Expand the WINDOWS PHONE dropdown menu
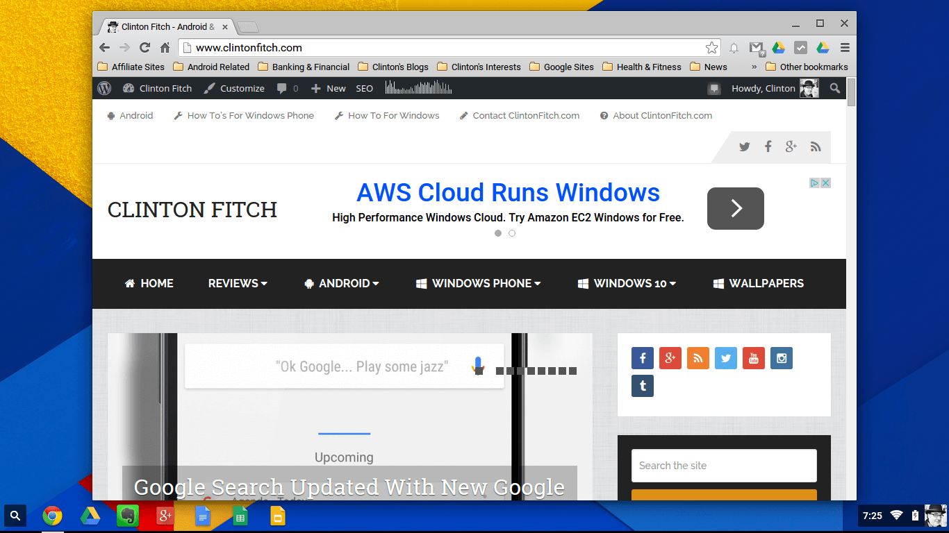This screenshot has width=949, height=533. click(x=479, y=283)
